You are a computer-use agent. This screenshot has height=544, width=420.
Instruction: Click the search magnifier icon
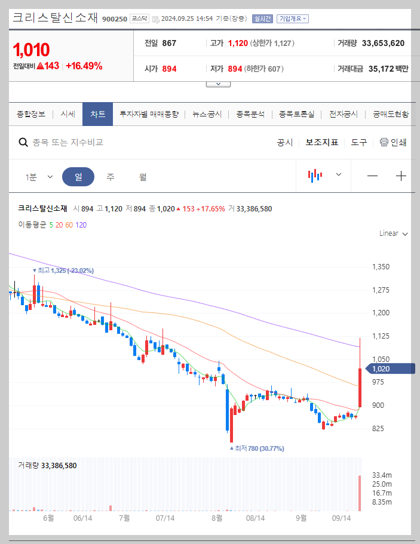23,142
